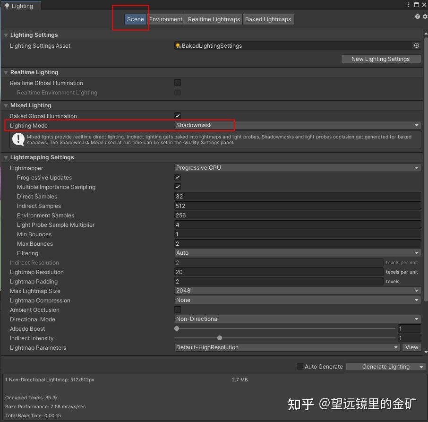Enable Realtime Global Illumination

tap(177, 82)
